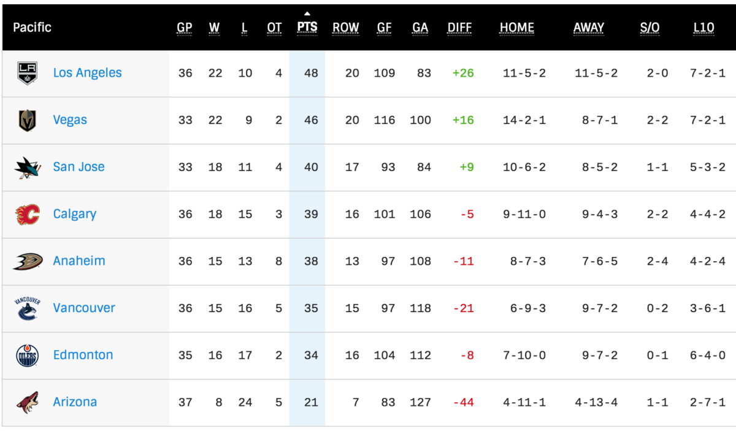
Task: Click the Vegas Golden Knights logo
Action: point(27,120)
